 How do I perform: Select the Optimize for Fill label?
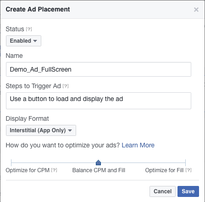(x=164, y=170)
